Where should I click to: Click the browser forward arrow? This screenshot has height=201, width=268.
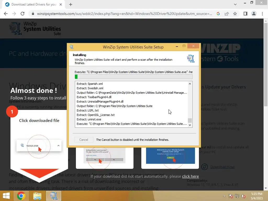click(x=14, y=14)
